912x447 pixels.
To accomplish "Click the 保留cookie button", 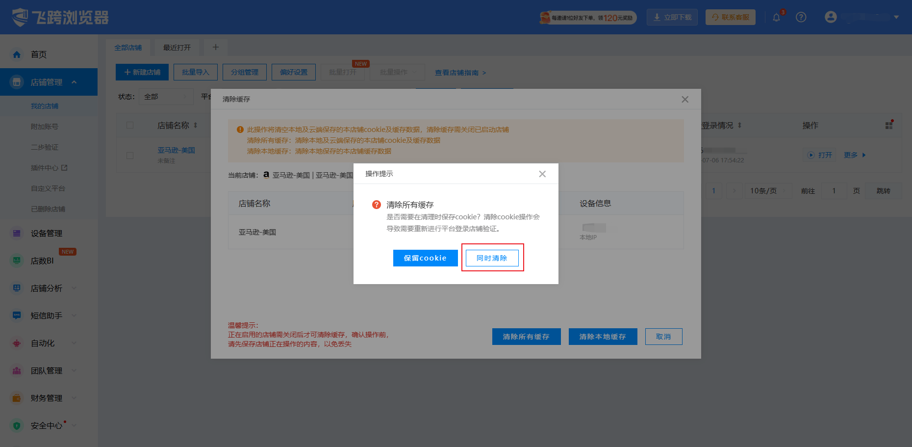I will [x=425, y=258].
